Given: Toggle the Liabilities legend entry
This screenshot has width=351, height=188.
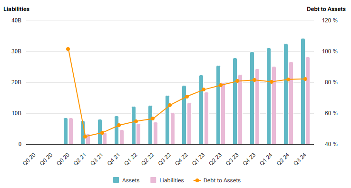Looking at the screenshot, I should tap(167, 180).
